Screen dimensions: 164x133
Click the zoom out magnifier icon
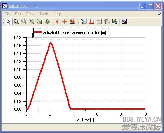pos(32,22)
